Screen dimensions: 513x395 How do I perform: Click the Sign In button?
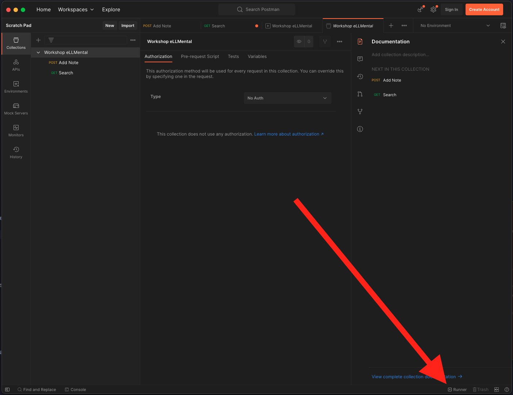point(452,9)
